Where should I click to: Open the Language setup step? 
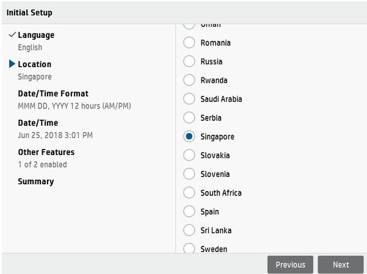[36, 35]
